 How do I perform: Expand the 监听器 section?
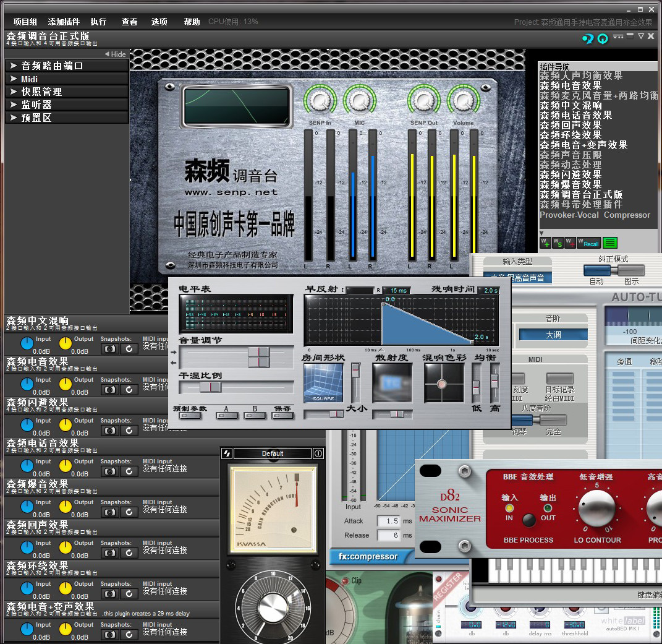[67, 105]
